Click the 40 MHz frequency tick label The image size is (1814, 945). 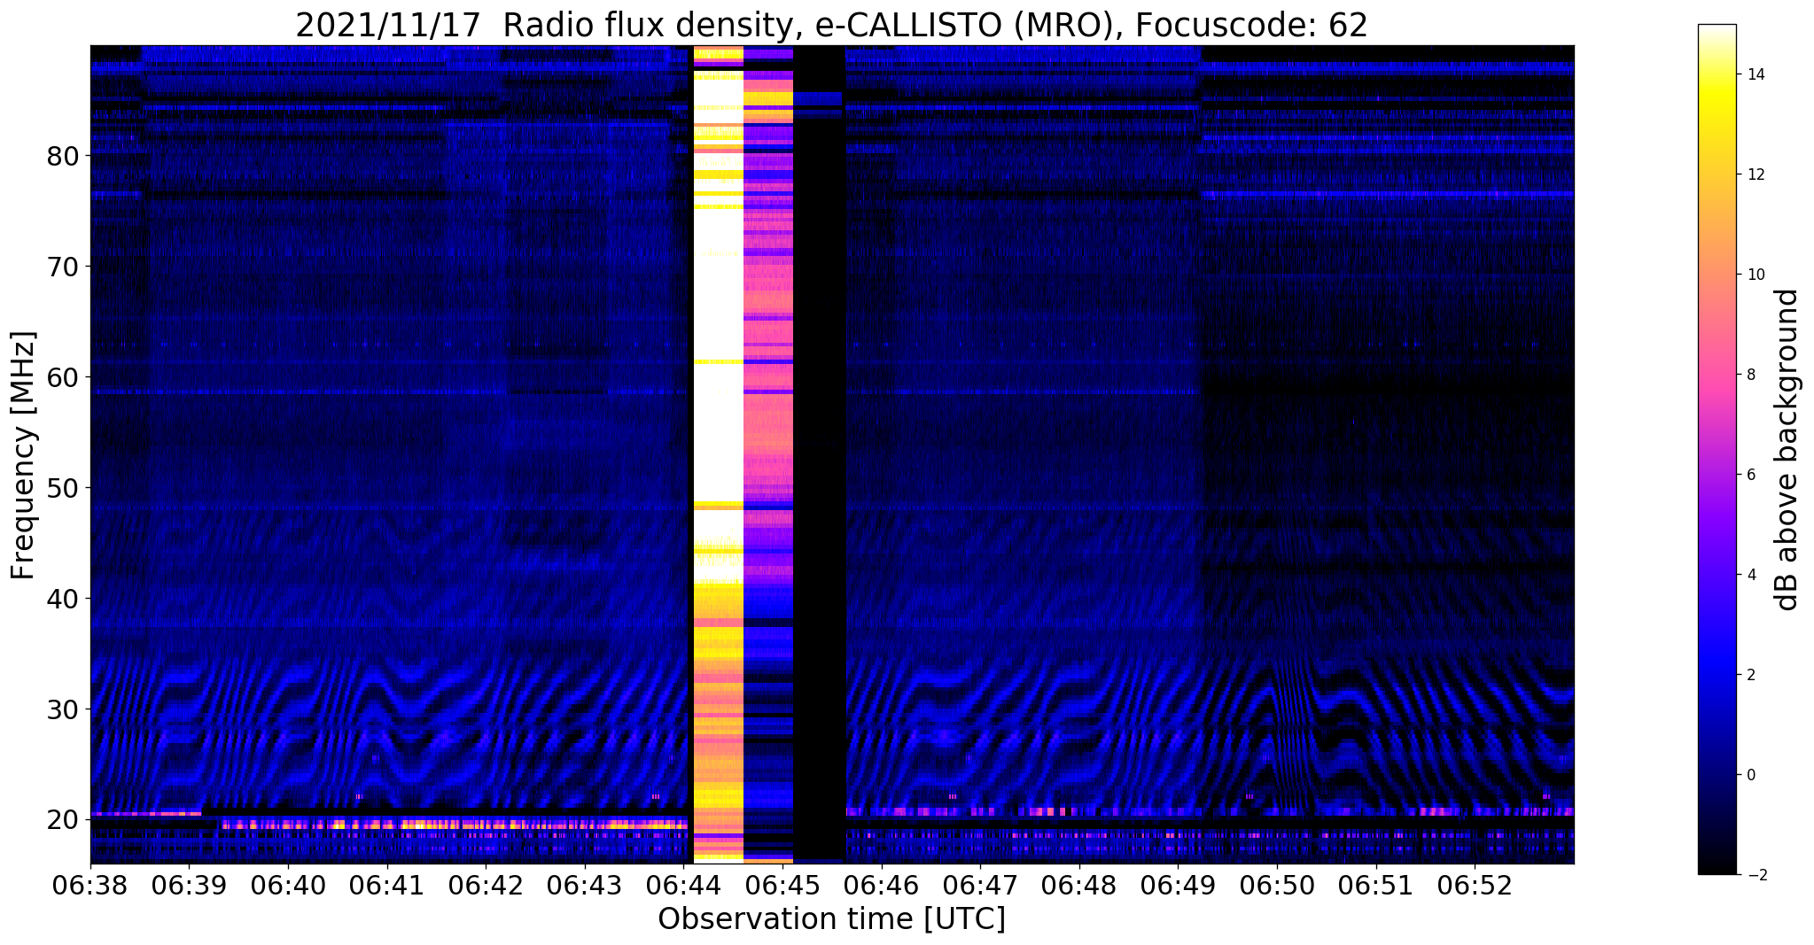tap(63, 599)
